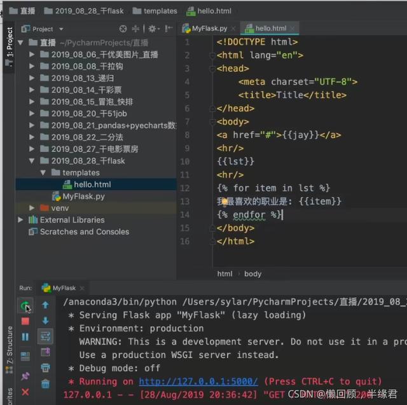Screen dimensions: 407x405
Task: Expand the 2019_08_08_干拉钩 folder
Action: tap(32, 66)
